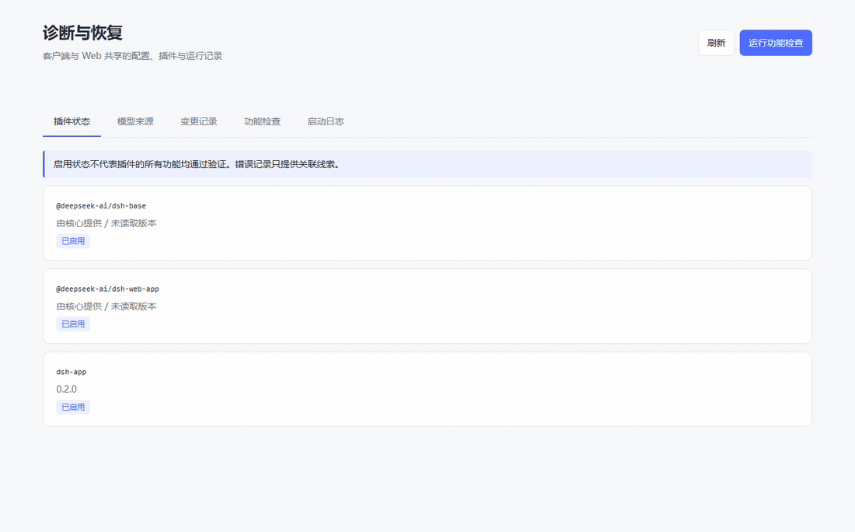
Task: Click 已启用 badge on dsh-app card
Action: [x=73, y=407]
